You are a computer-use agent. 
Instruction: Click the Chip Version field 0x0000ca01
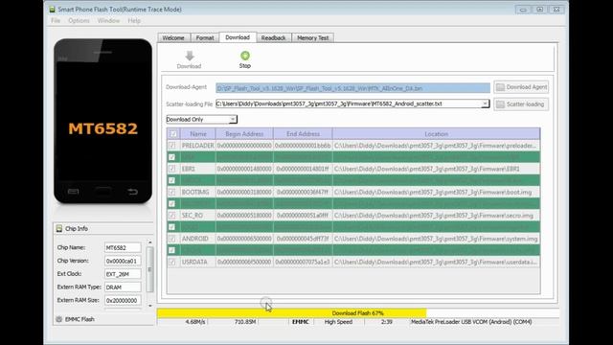pyautogui.click(x=123, y=261)
